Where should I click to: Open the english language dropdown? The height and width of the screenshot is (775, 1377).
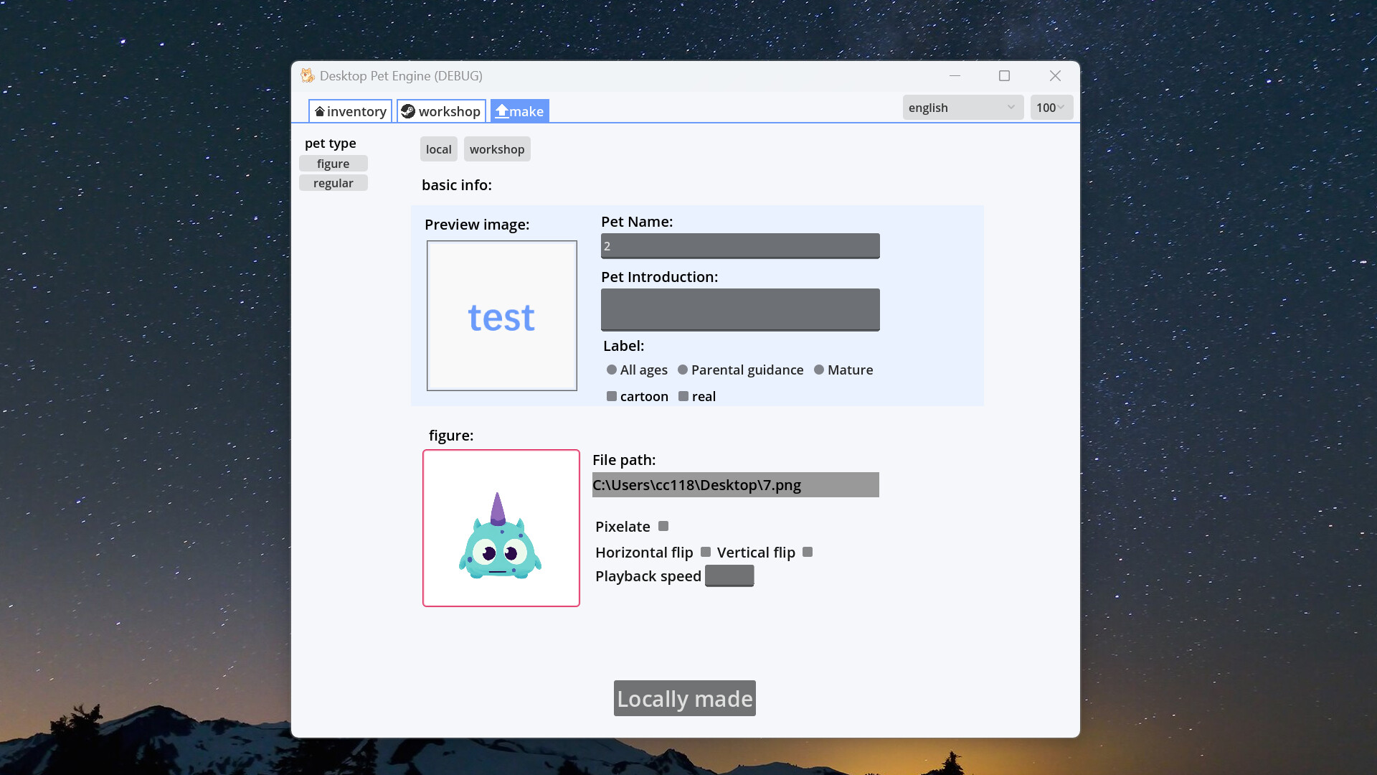pos(962,107)
